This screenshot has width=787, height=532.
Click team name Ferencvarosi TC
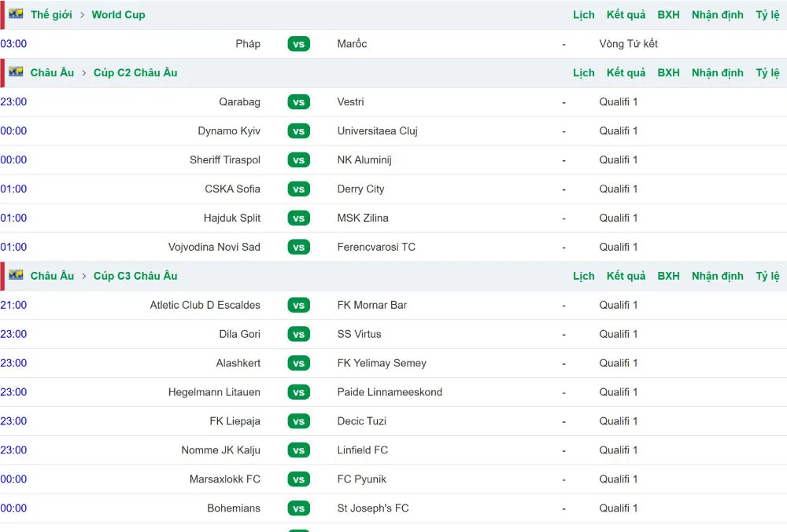coord(376,248)
